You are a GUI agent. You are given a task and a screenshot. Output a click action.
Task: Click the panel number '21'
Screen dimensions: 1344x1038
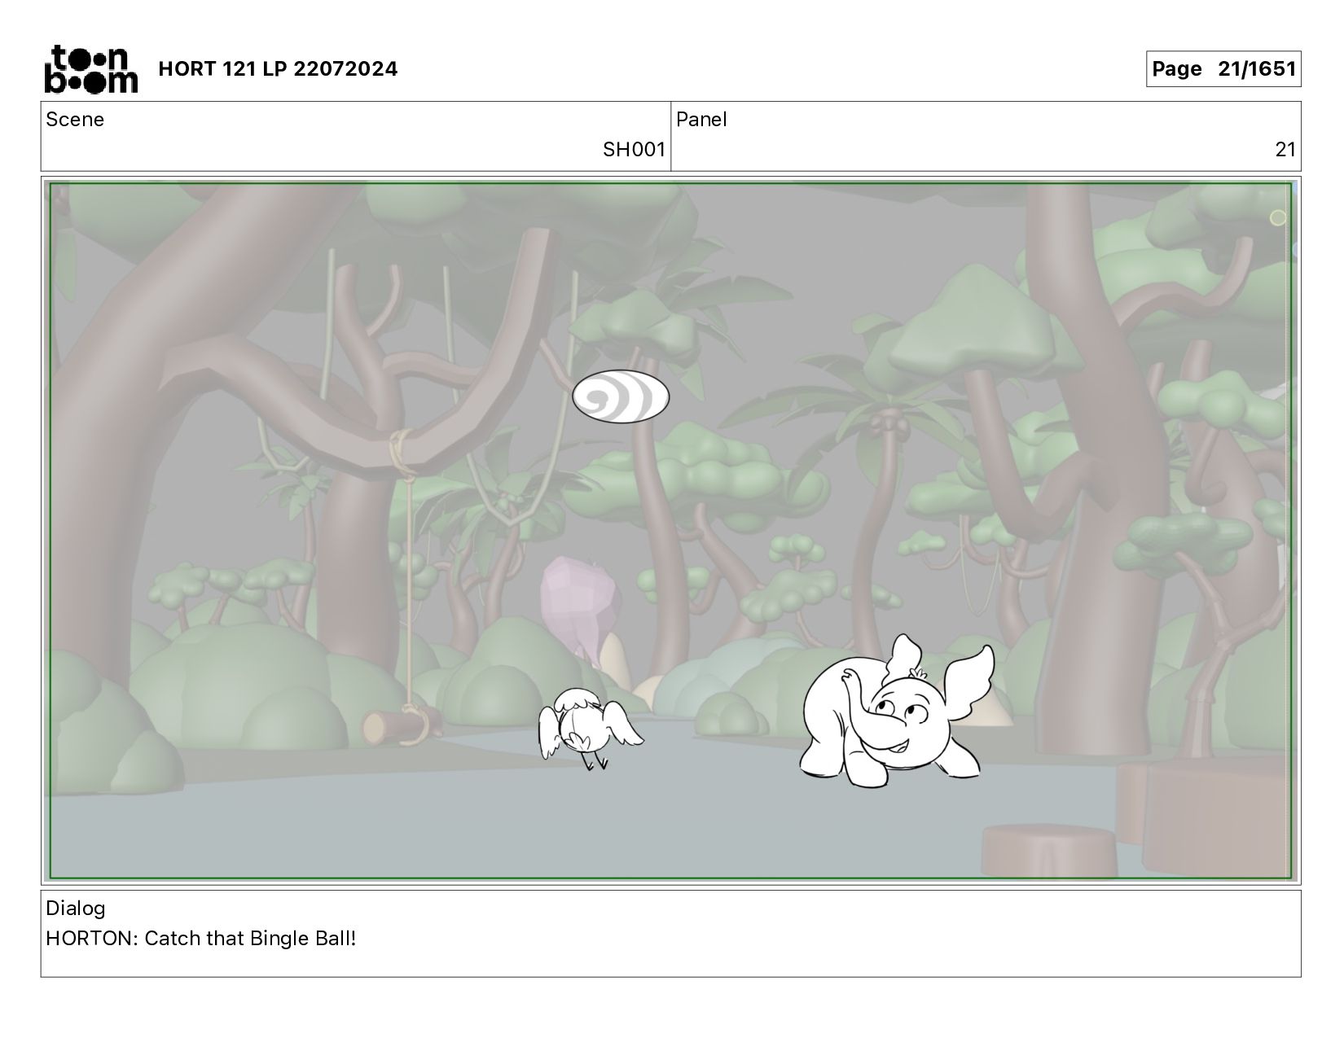tap(1285, 150)
